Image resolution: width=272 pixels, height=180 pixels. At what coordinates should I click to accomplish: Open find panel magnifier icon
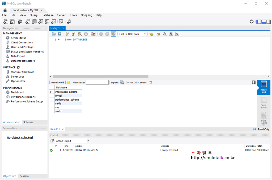165,34
